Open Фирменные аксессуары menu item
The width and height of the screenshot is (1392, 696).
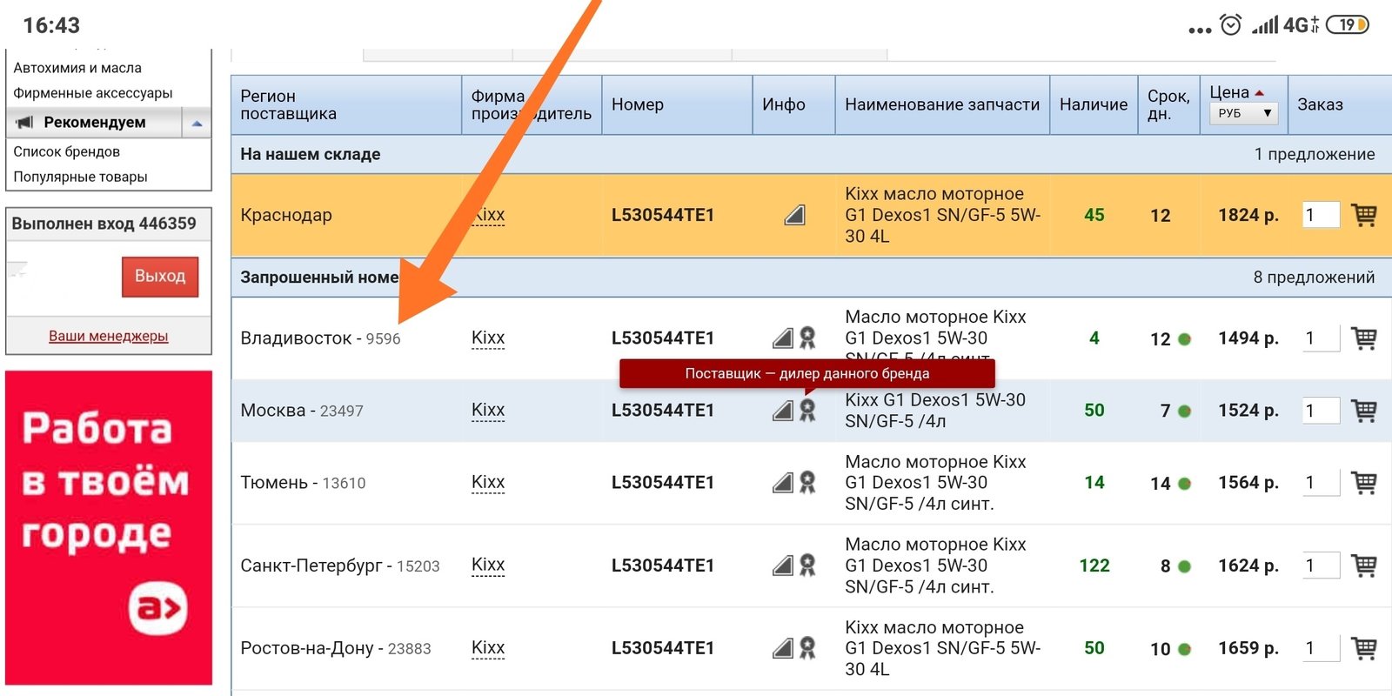coord(93,93)
